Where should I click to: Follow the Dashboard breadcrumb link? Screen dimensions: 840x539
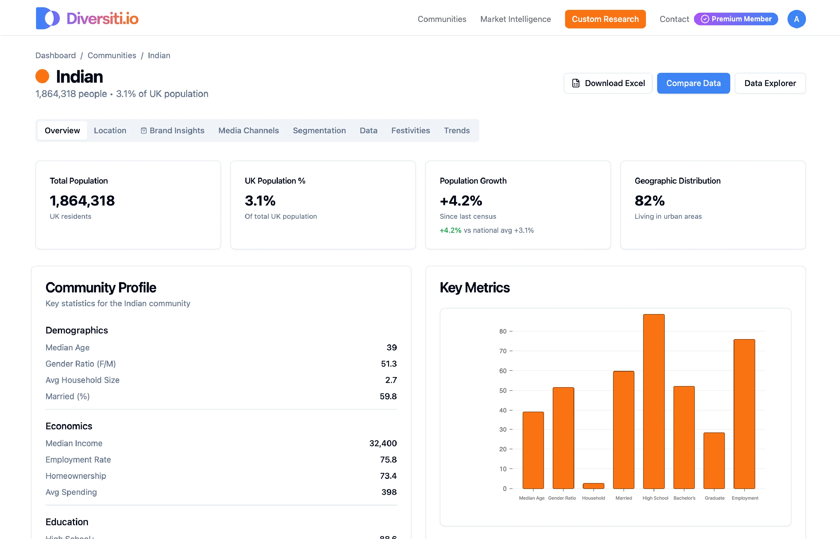[x=56, y=55]
